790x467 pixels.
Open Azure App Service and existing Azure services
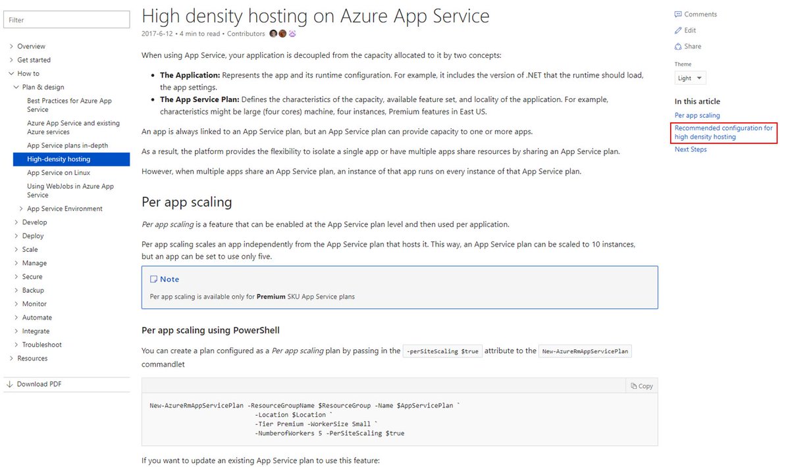click(73, 128)
